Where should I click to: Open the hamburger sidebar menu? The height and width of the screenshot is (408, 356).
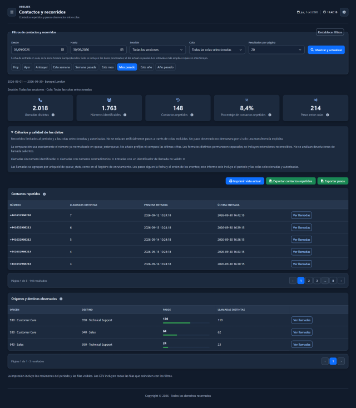pyautogui.click(x=12, y=12)
